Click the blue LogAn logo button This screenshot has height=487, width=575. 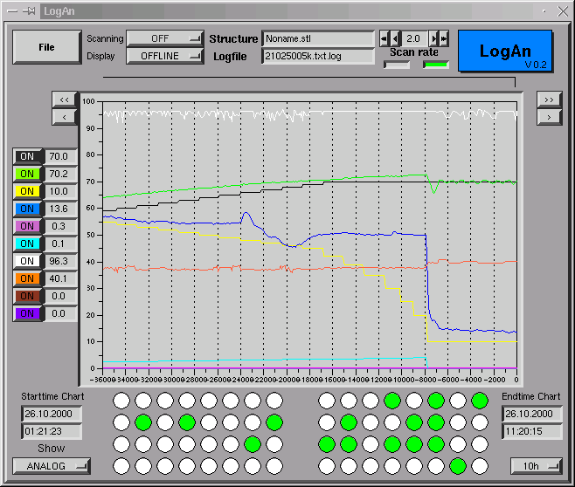point(505,51)
